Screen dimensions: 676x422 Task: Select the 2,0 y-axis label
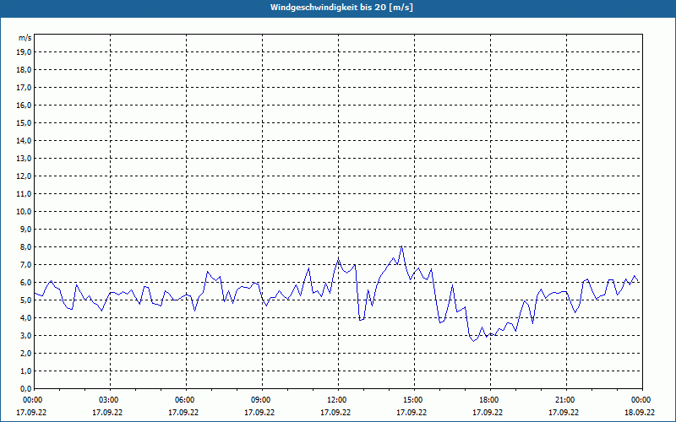pyautogui.click(x=26, y=354)
